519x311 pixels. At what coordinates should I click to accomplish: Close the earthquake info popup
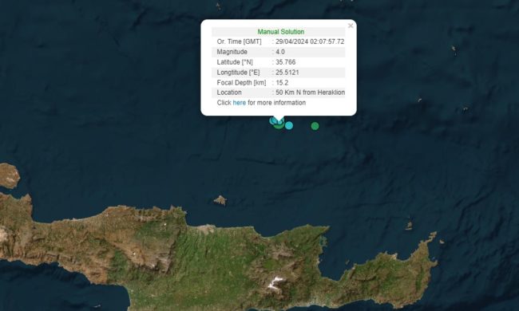click(351, 26)
